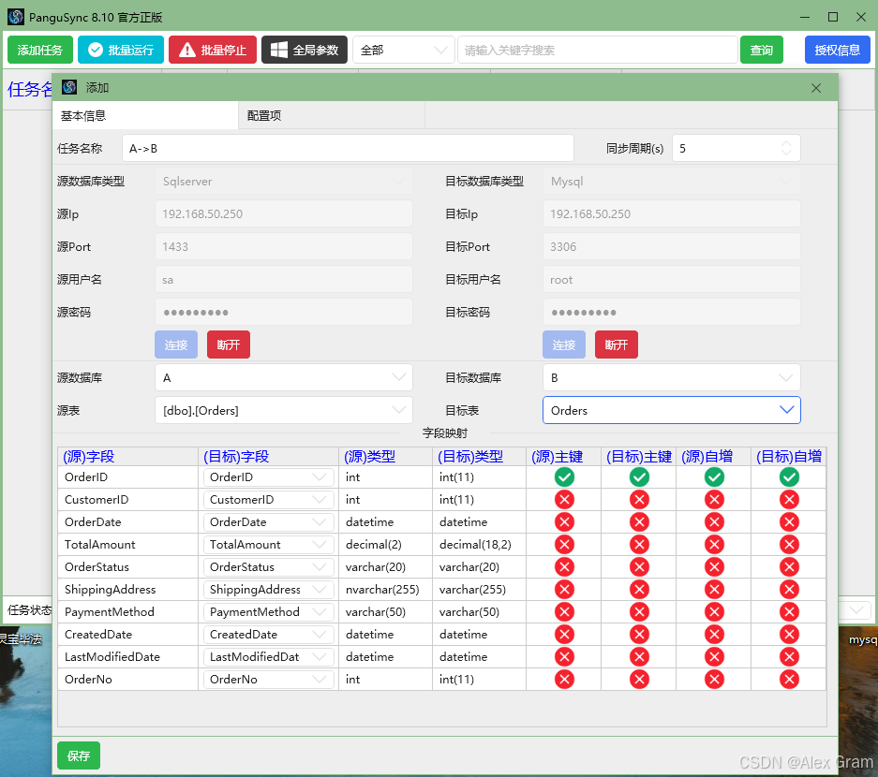Viewport: 878px width, 777px height.
Task: Click the 目标Port field 3306
Action: click(671, 247)
